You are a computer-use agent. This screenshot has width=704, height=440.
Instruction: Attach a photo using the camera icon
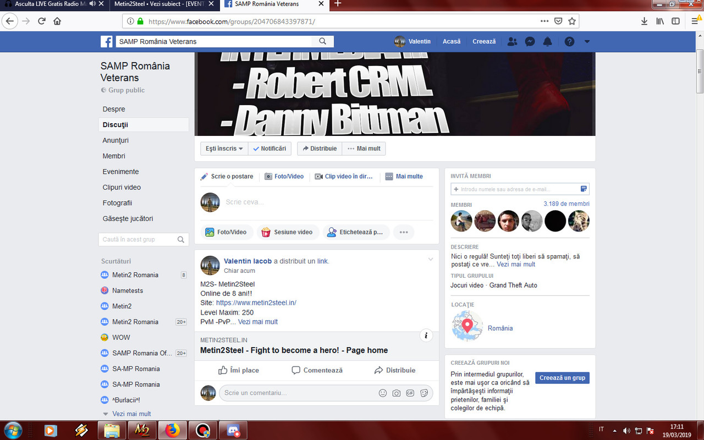397,393
